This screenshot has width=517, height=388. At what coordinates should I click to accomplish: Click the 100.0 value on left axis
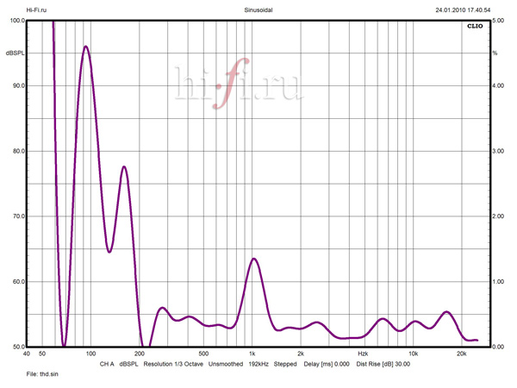(x=15, y=20)
